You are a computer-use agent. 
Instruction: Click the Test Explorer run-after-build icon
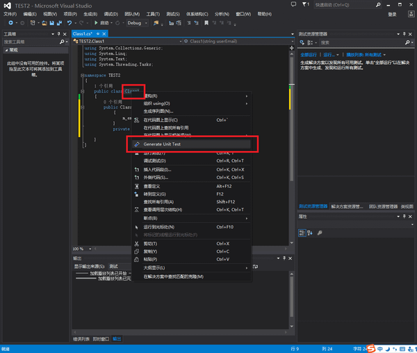click(x=302, y=42)
